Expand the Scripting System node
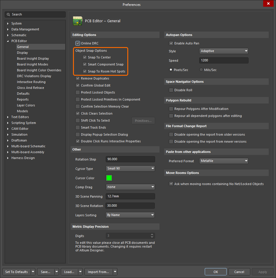The width and height of the screenshot is (276, 278). pos(8,123)
